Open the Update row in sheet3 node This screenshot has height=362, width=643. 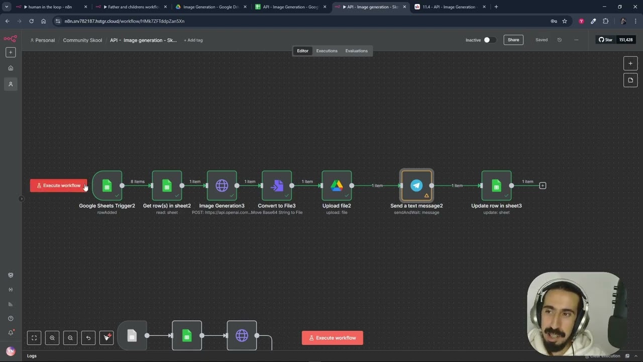point(496,186)
